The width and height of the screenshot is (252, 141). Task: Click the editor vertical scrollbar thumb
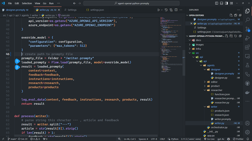tap(184, 63)
